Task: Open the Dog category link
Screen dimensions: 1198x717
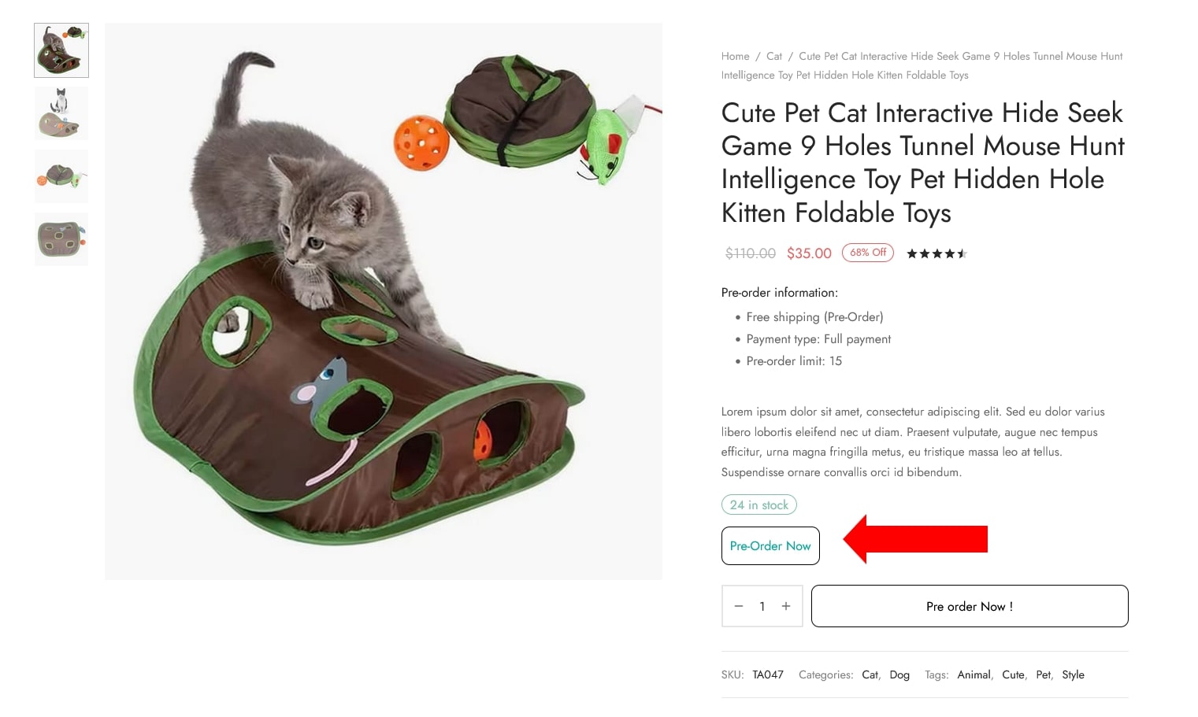Action: point(899,674)
